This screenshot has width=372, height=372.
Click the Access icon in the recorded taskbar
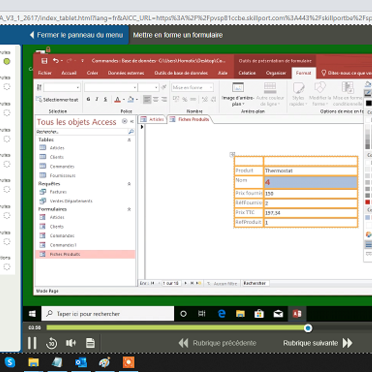[297, 314]
